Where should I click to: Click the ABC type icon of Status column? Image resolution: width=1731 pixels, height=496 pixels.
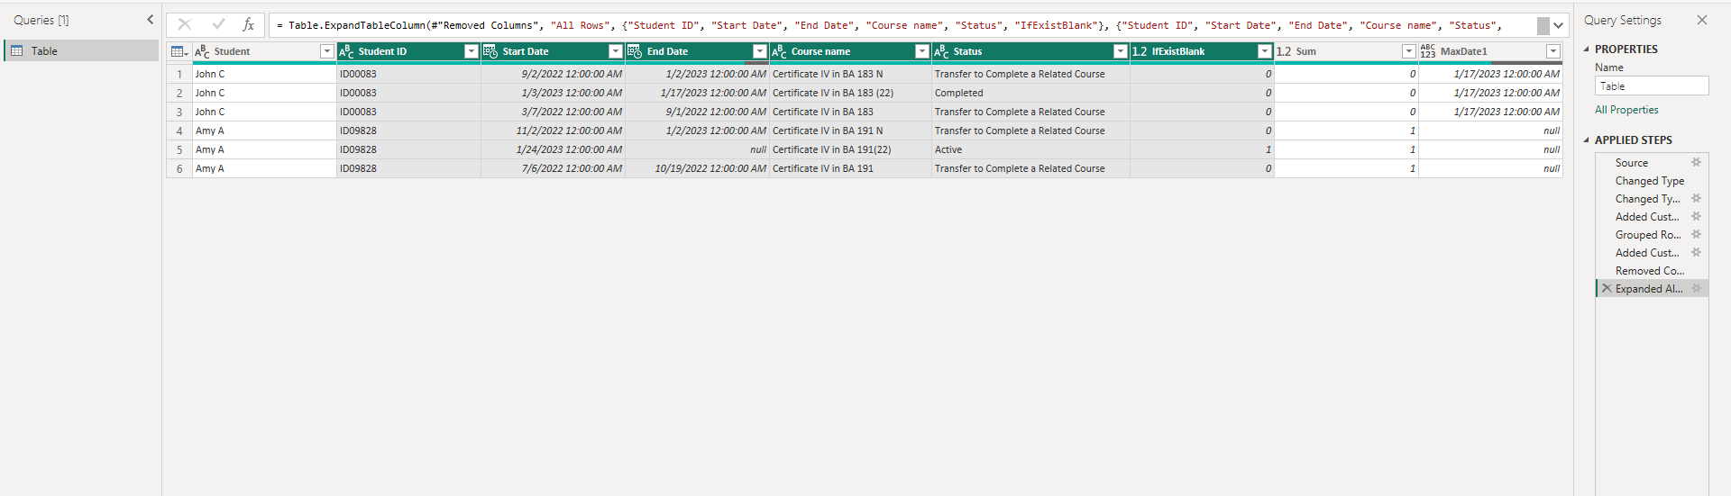coord(942,51)
